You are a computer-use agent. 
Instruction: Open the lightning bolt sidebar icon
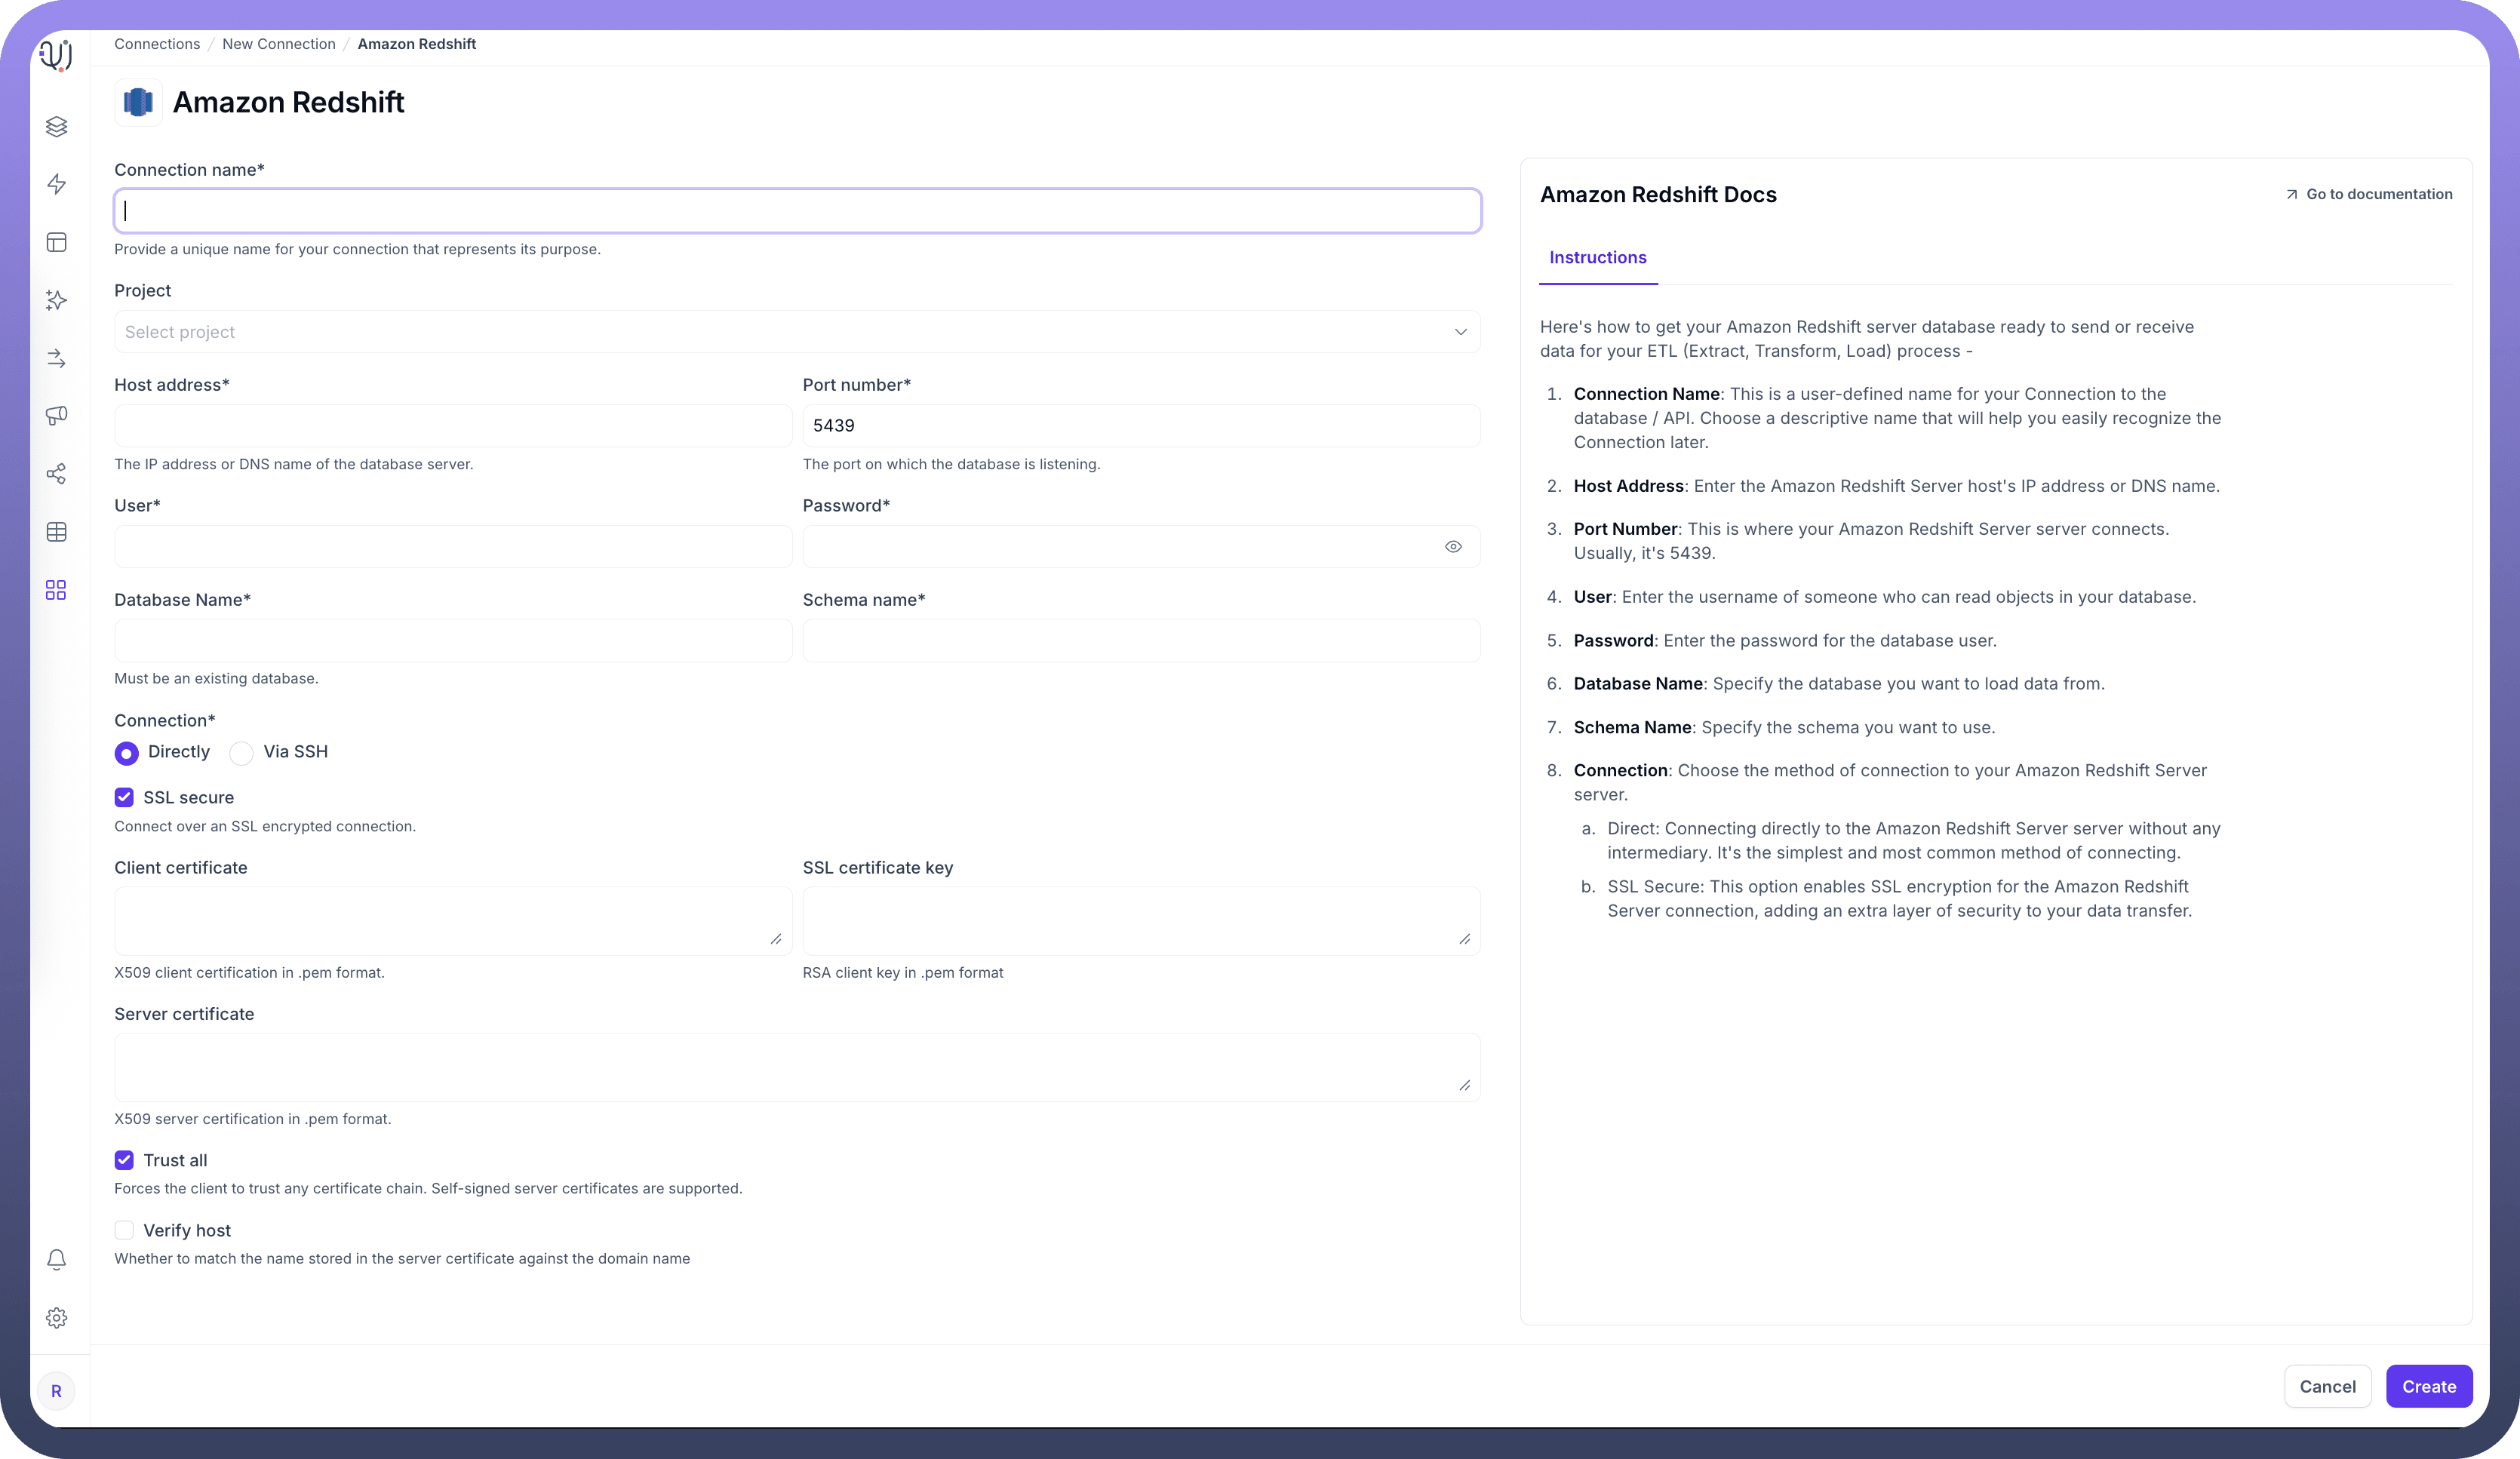pyautogui.click(x=56, y=184)
